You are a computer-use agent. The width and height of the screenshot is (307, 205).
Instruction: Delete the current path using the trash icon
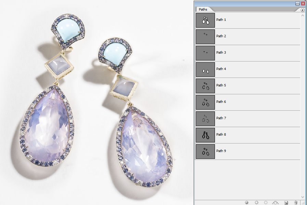[x=296, y=203]
